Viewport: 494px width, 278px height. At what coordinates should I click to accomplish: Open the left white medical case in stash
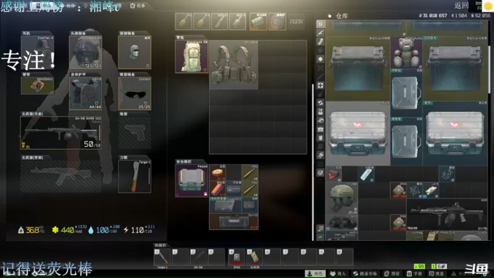pyautogui.click(x=358, y=133)
